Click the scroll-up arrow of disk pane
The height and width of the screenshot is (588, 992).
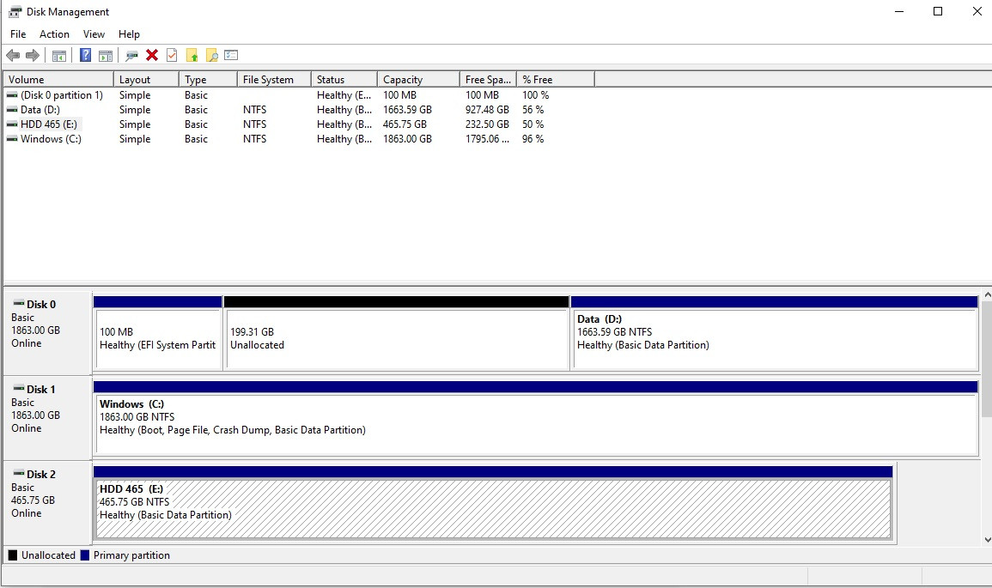[x=987, y=294]
